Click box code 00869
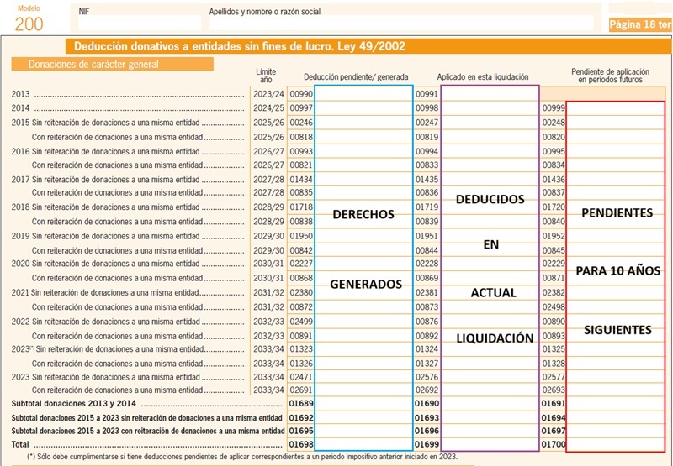Screen dimensions: 673x466 (427, 279)
